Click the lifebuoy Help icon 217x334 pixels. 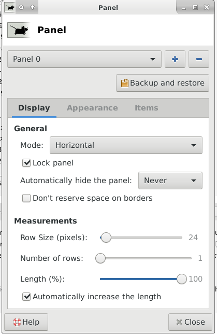17,322
